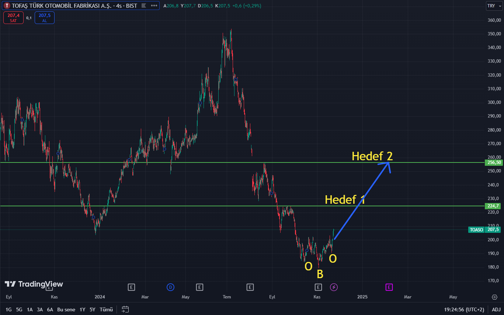Click the blue dividend 'D' marker
This screenshot has width=504, height=315.
pyautogui.click(x=170, y=287)
